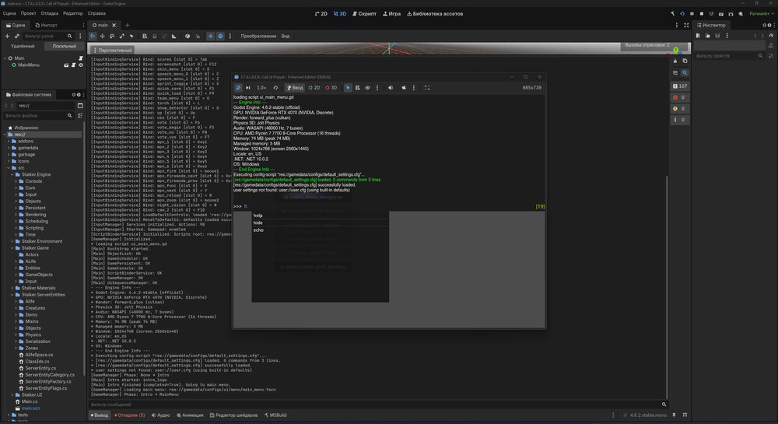This screenshot has height=424, width=778.
Task: Expand the Stalker.Environment folder
Action: [x=12, y=241]
